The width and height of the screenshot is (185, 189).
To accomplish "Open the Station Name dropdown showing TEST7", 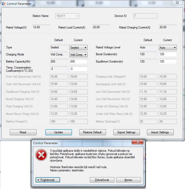I will 67,16.
